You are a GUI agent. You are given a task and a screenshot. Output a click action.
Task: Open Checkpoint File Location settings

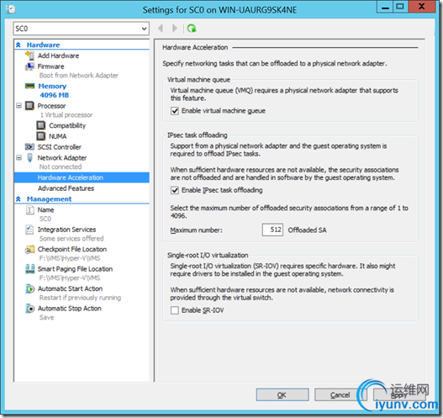click(72, 249)
